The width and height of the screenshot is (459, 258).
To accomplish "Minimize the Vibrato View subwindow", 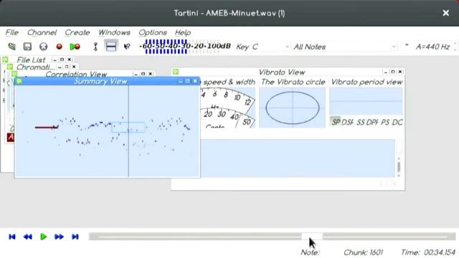I will click(386, 72).
